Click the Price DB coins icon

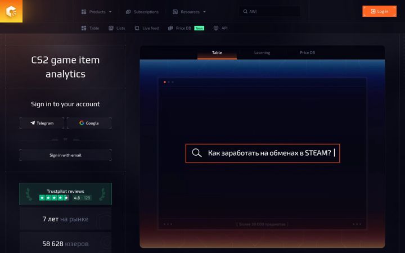170,28
